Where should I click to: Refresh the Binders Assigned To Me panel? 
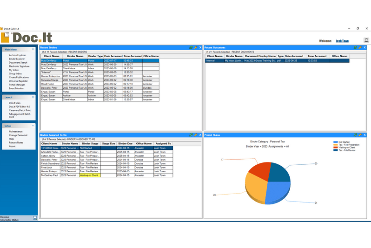point(191,135)
